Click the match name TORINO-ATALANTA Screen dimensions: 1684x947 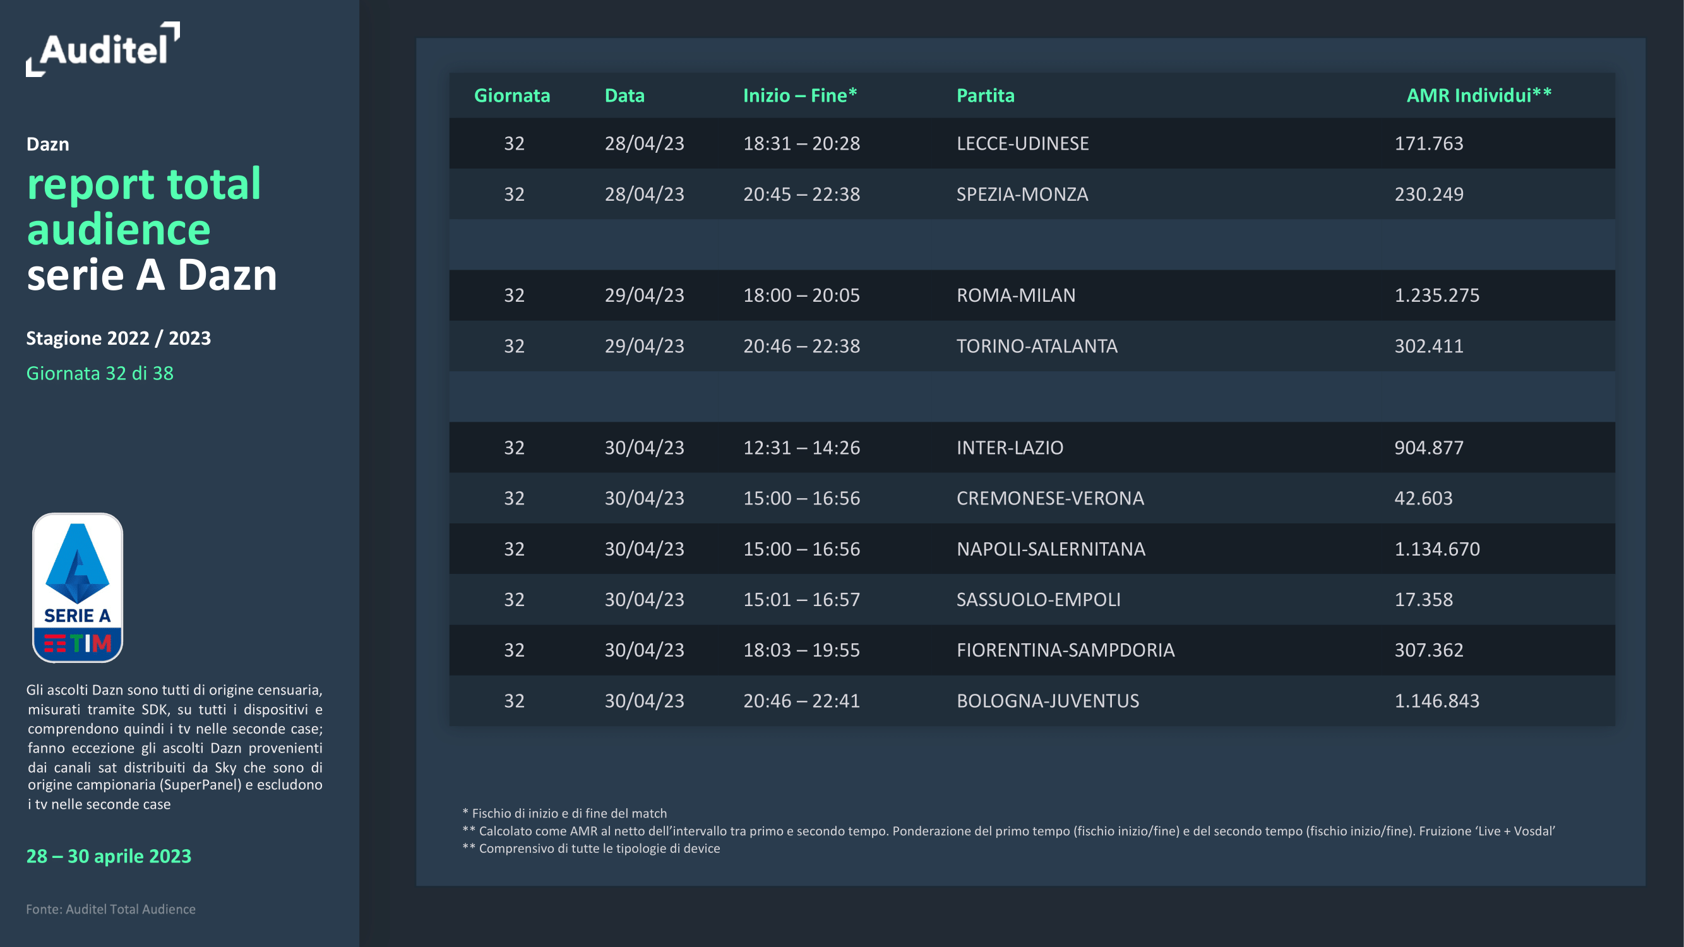1037,346
